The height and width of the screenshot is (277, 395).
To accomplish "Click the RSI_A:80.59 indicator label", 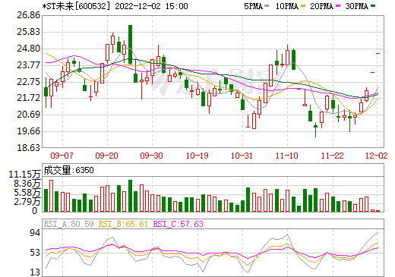I will pos(69,224).
